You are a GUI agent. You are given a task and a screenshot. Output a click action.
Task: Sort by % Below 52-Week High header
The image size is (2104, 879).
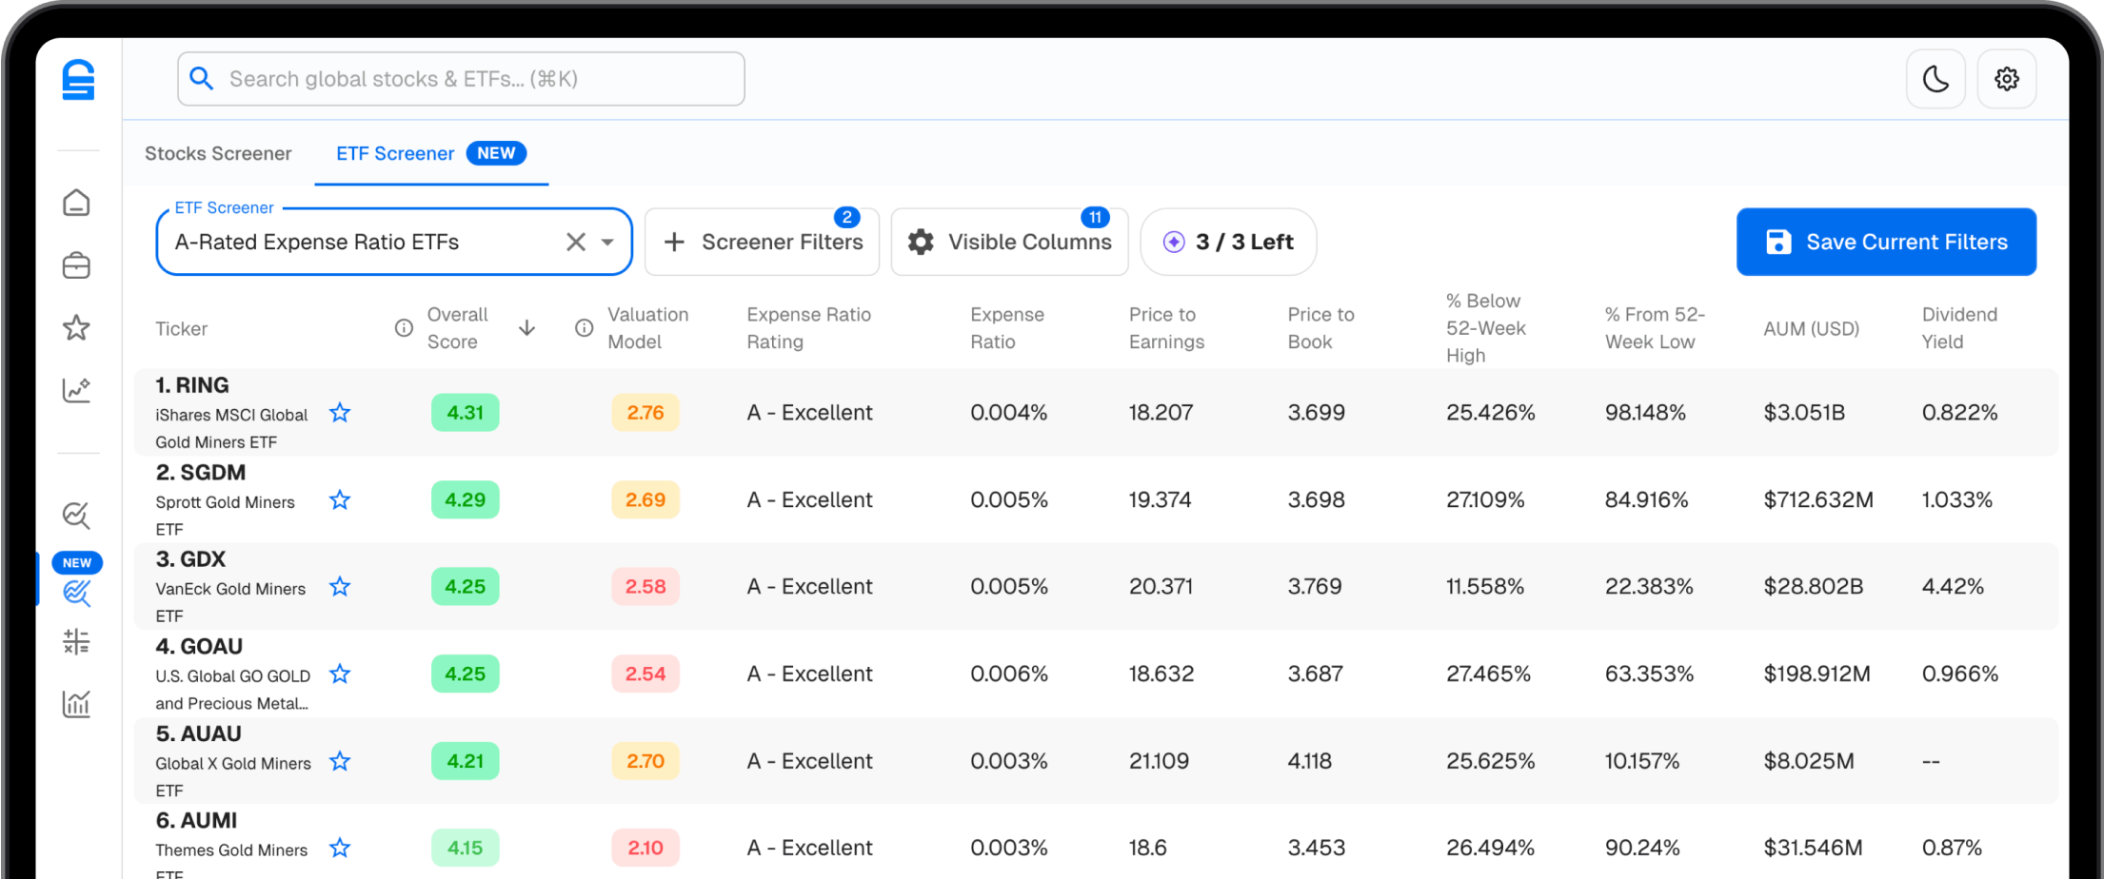tap(1485, 328)
